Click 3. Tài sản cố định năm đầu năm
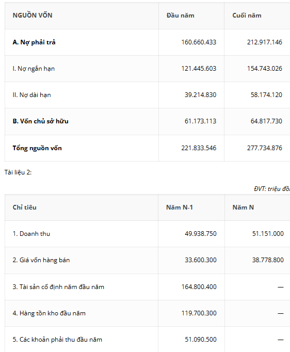Screen dimensions: 290x352 (x=58, y=287)
